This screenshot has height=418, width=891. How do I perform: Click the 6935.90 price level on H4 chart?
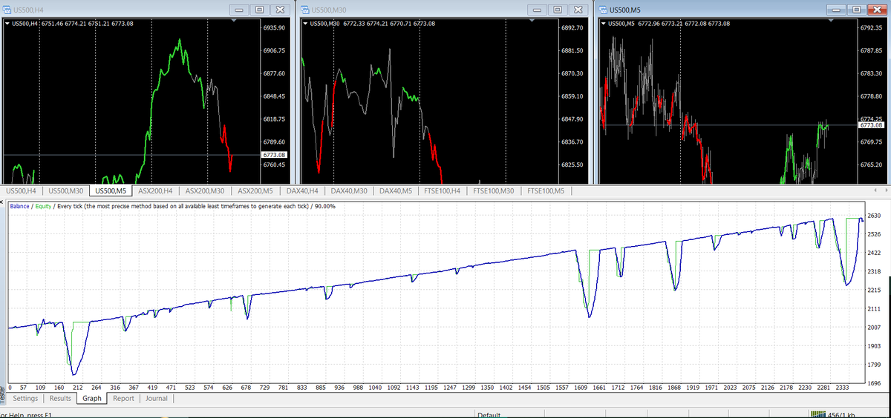click(x=275, y=27)
